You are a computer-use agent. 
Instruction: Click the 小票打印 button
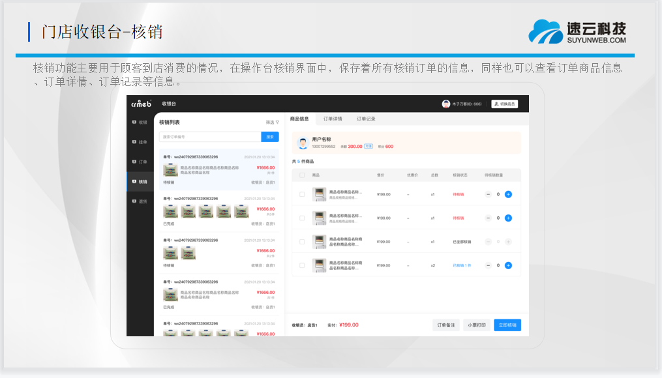click(x=477, y=325)
